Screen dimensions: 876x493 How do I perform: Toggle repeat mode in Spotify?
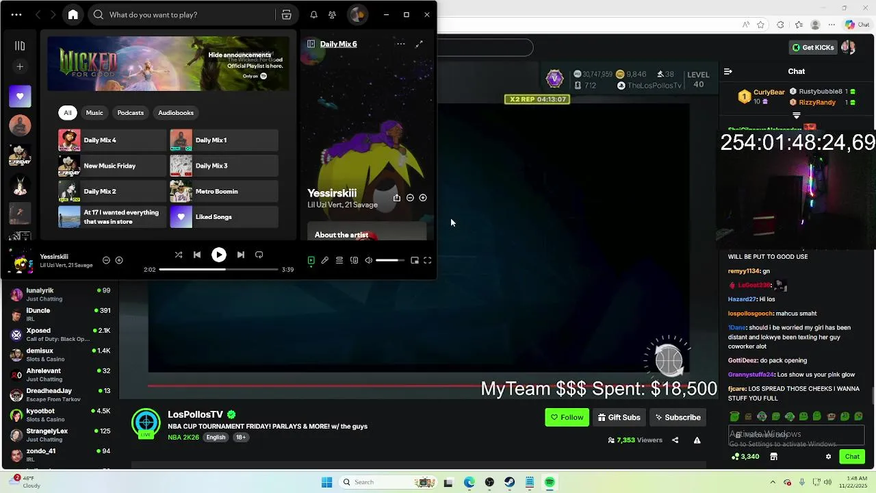[x=259, y=255]
